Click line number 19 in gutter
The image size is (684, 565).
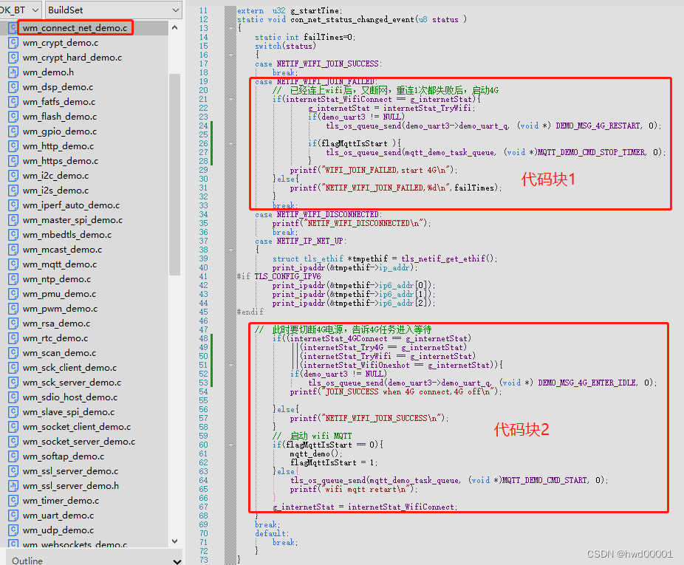coord(203,81)
